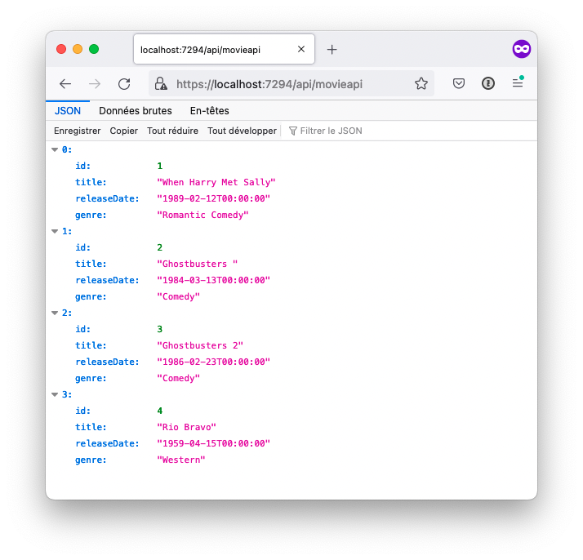Screen dimensions: 583x560
Task: Select the "Ghostbusters 2" title value
Action: (x=200, y=345)
